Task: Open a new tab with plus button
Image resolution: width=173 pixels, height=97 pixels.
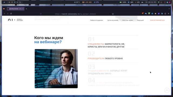Action: [26, 9]
